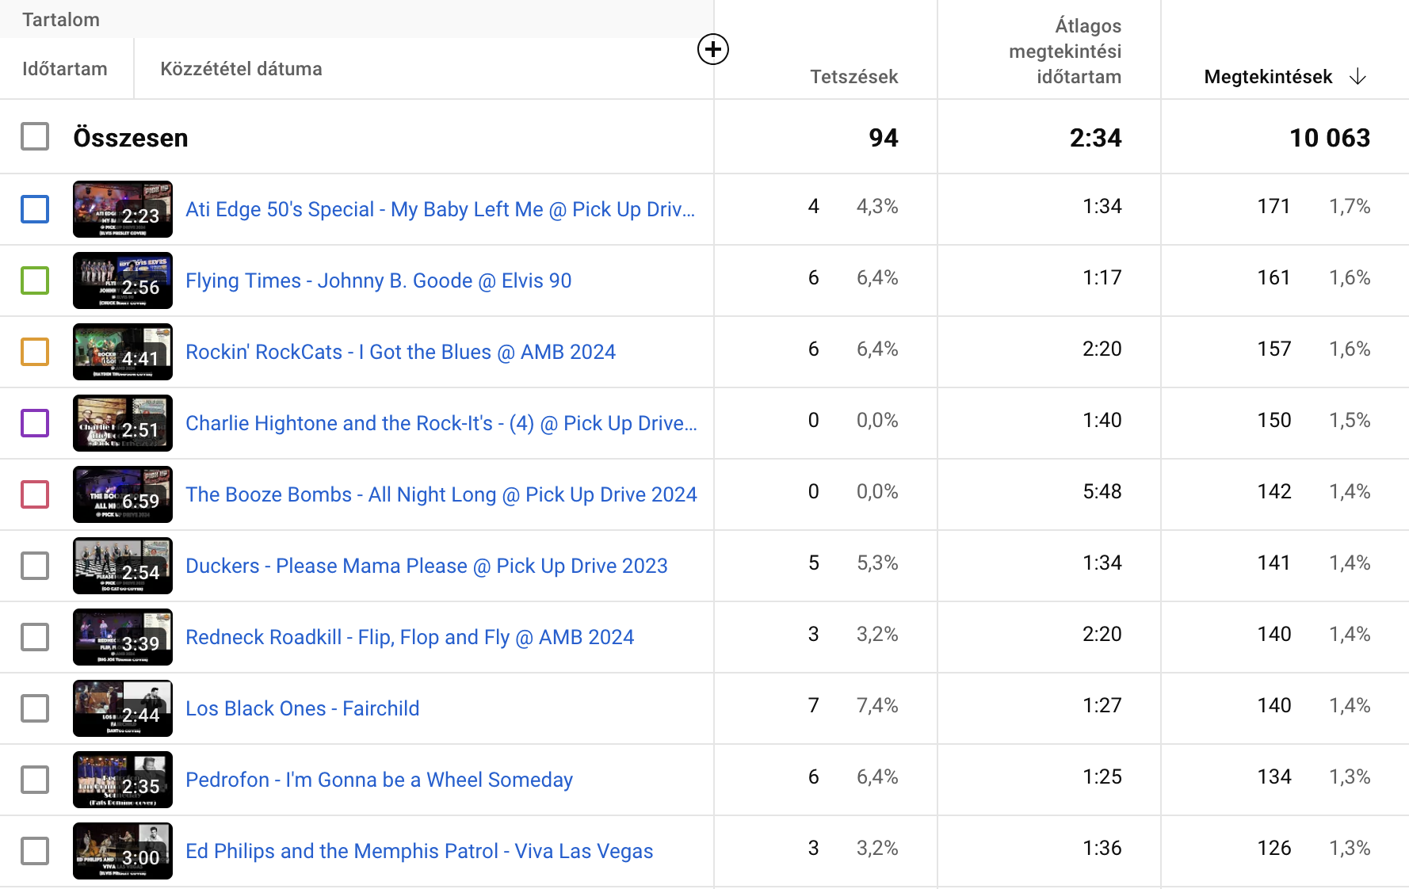The height and width of the screenshot is (889, 1409).
Task: Sort by Átlagos megtekintési időtartam column
Action: pos(1065,52)
